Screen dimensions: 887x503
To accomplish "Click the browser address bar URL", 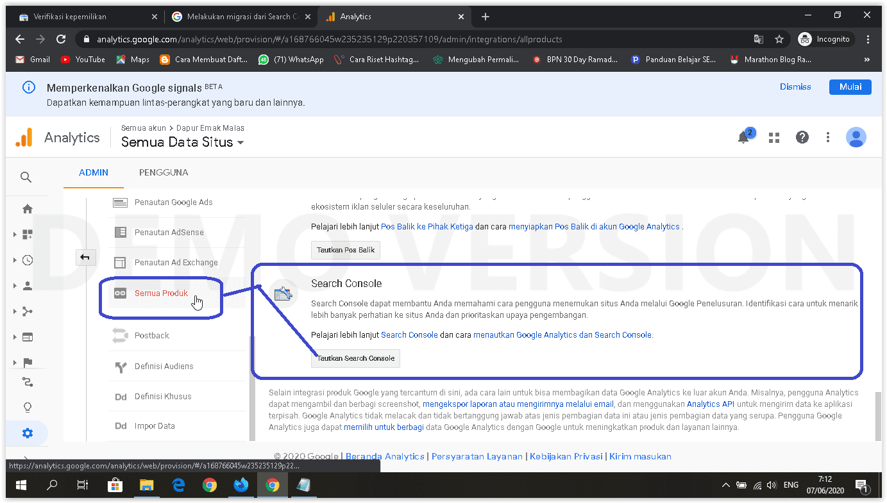I will (x=330, y=39).
